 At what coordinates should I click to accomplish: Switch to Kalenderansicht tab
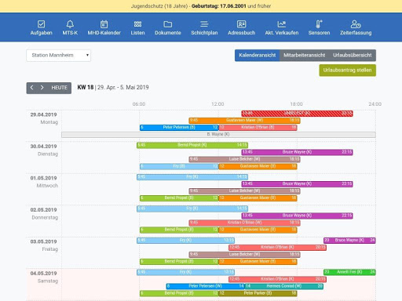[257, 56]
